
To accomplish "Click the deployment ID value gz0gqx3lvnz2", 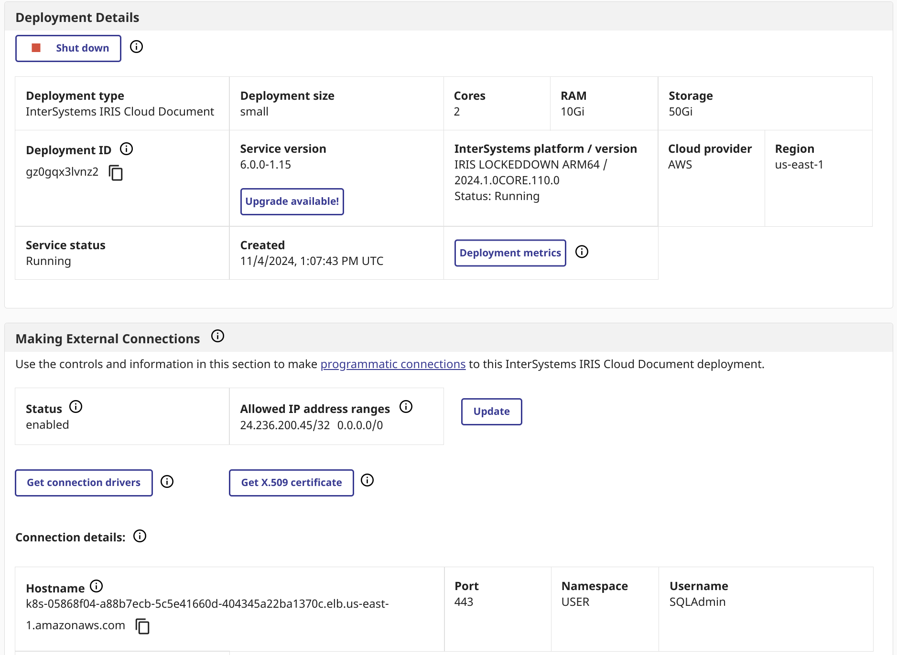I will pyautogui.click(x=62, y=172).
